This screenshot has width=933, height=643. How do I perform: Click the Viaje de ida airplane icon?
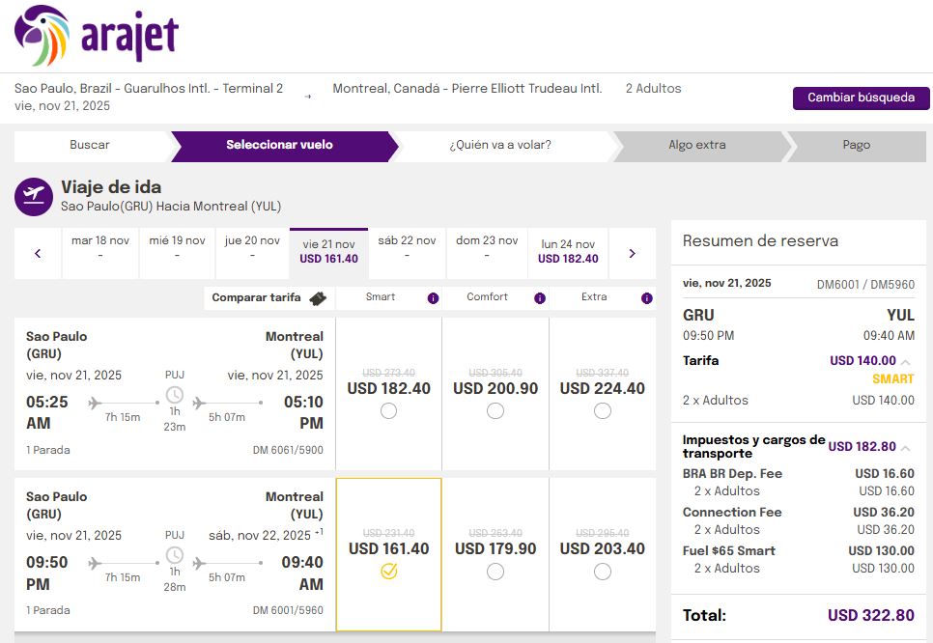34,196
